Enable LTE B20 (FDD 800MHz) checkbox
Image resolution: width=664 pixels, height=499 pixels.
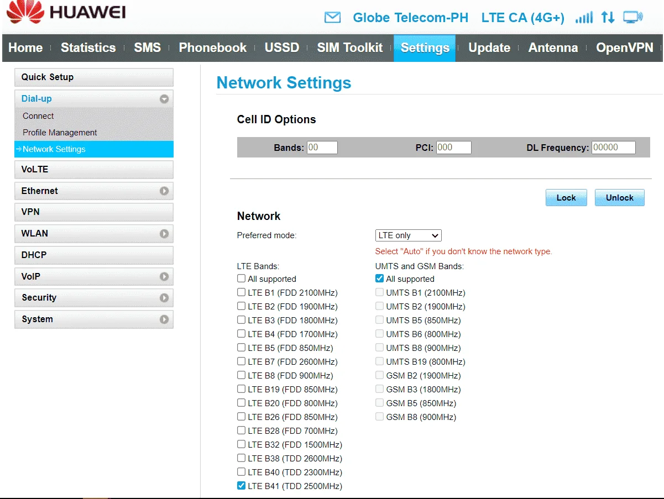point(241,403)
